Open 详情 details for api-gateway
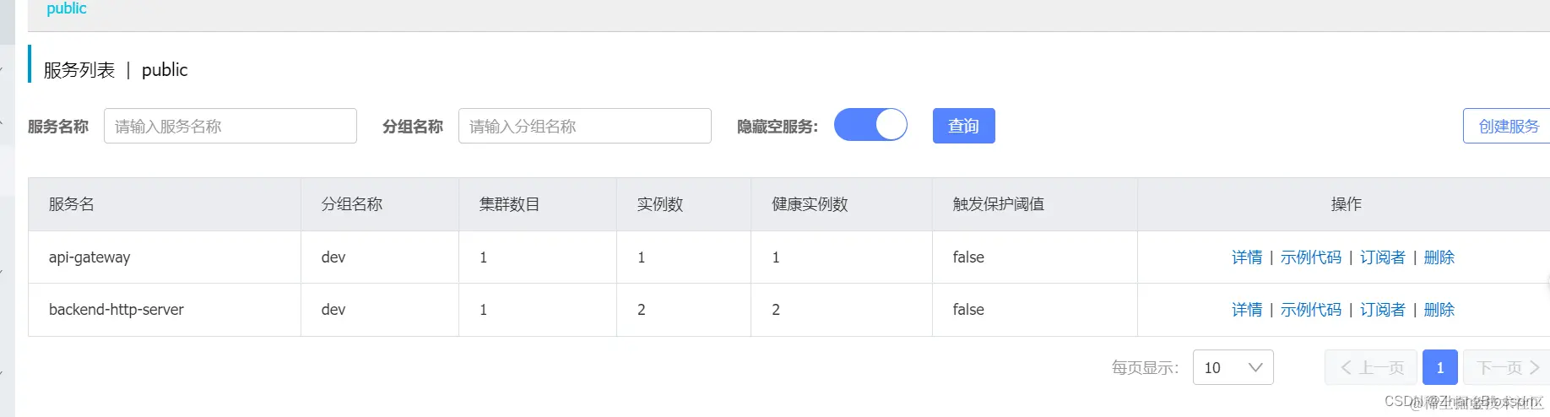1550x417 pixels. (1246, 257)
